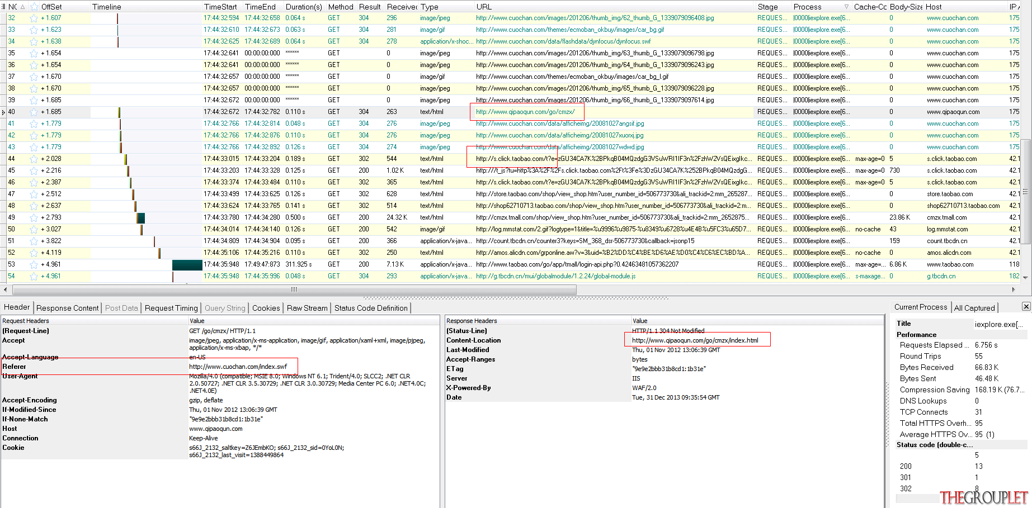Open the Header tab

pos(17,307)
